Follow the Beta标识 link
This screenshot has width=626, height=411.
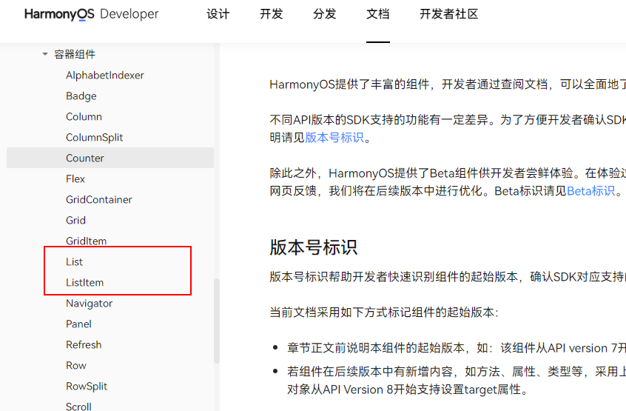tap(591, 191)
